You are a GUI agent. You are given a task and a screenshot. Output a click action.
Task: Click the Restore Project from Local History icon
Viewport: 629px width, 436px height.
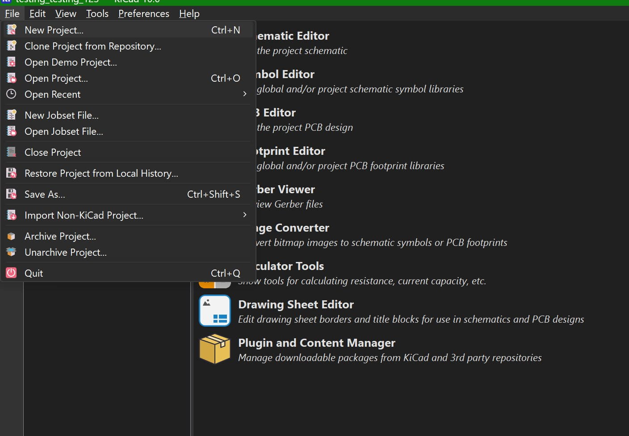pos(12,173)
